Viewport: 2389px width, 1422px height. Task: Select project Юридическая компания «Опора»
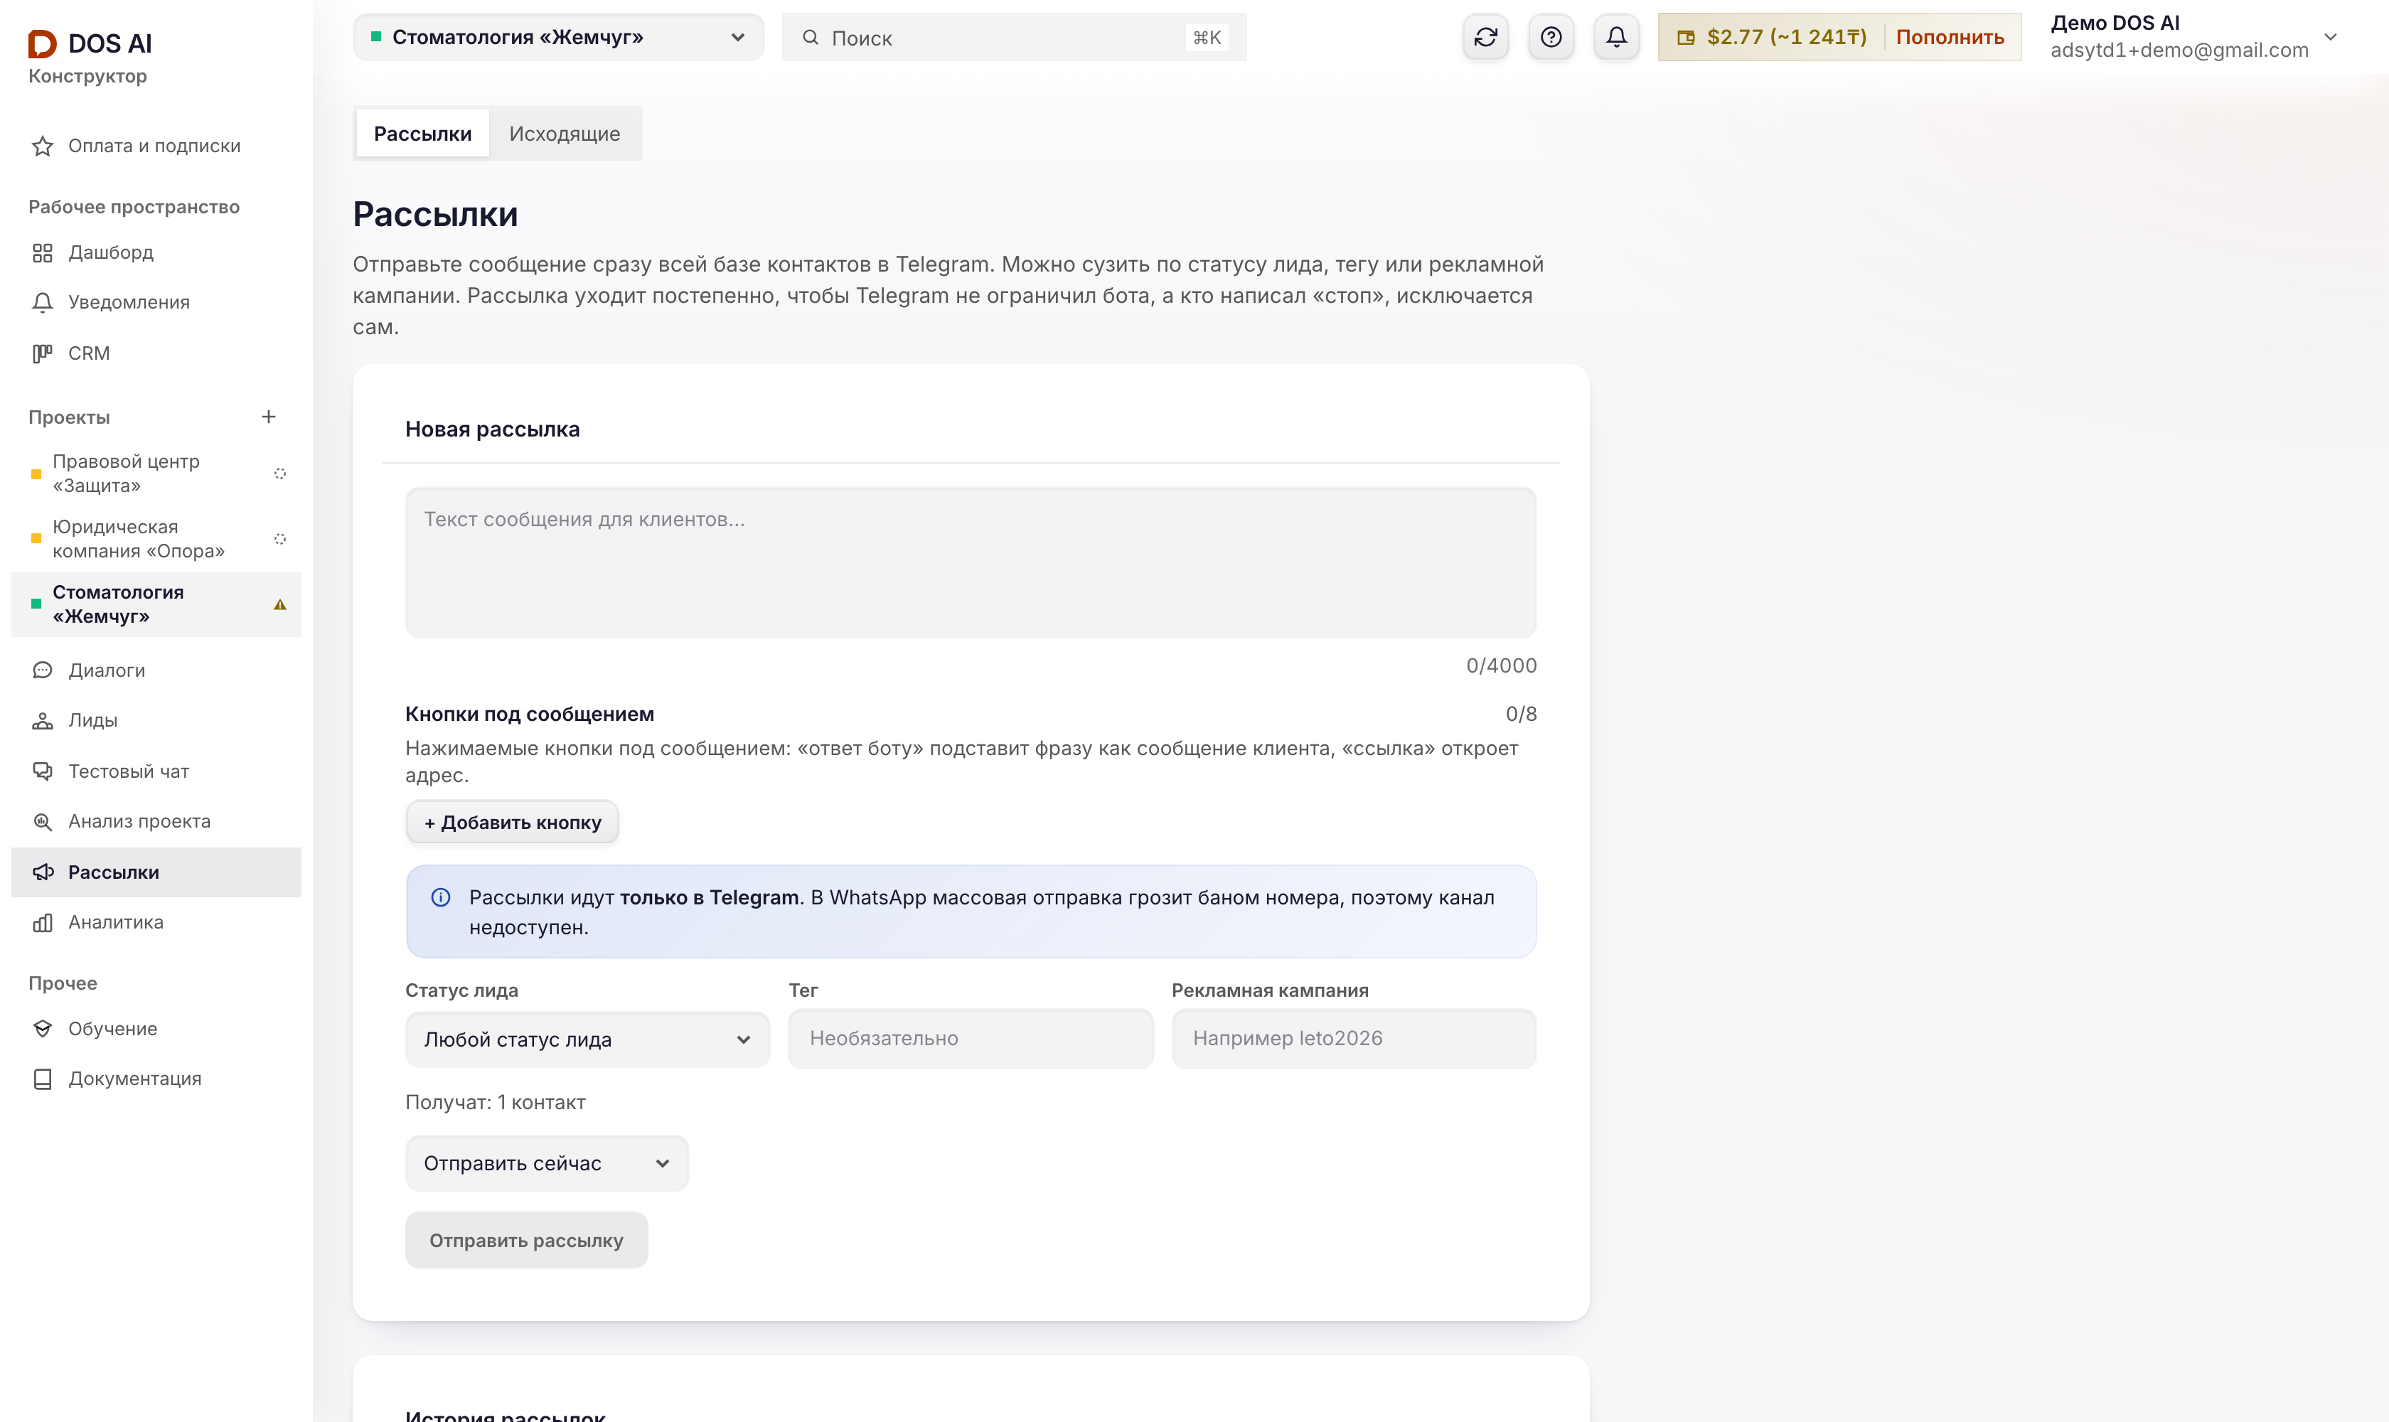tap(156, 538)
